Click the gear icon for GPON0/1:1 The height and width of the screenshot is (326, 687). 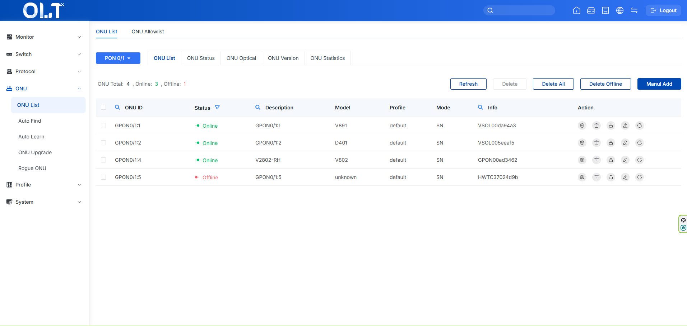pyautogui.click(x=582, y=126)
